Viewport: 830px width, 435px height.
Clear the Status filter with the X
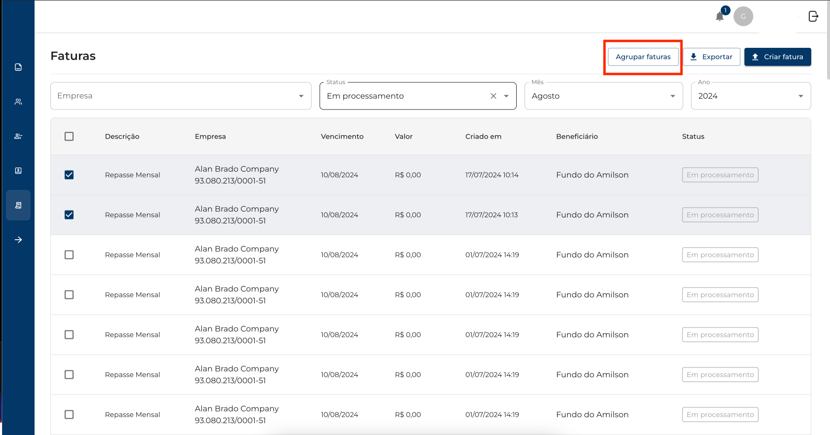pyautogui.click(x=493, y=96)
